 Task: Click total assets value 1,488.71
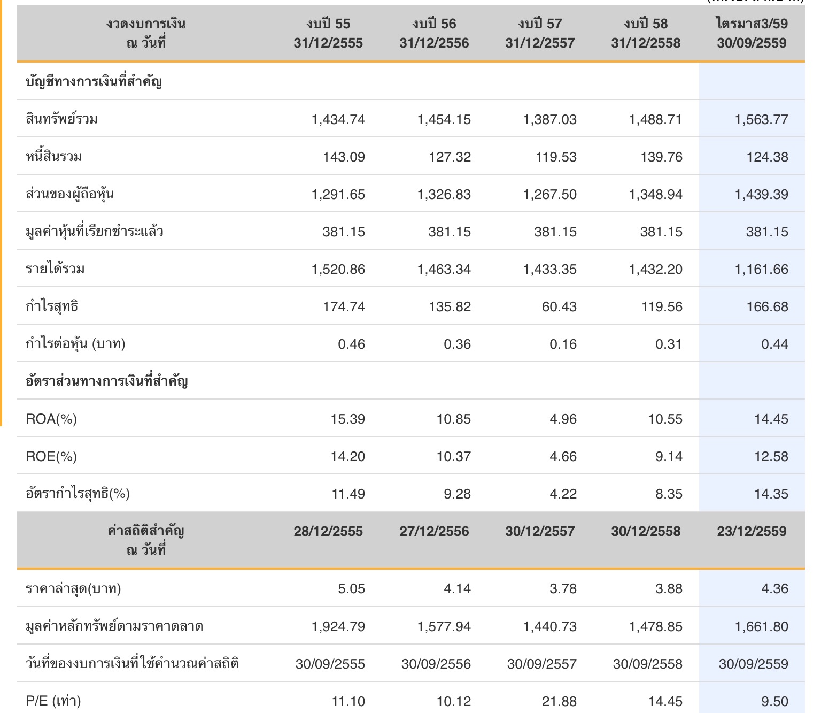656,119
